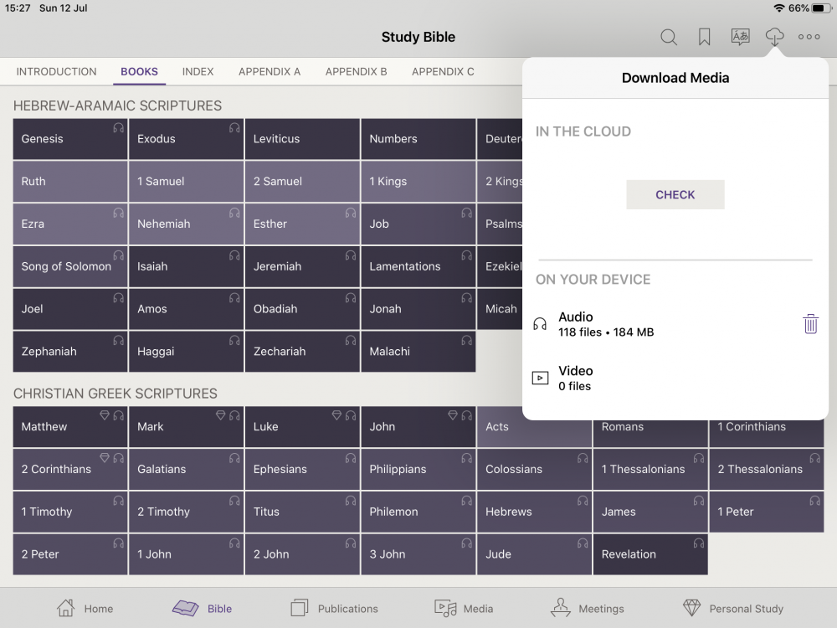This screenshot has height=628, width=837.
Task: Go to Home in bottom navigation
Action: tap(85, 609)
